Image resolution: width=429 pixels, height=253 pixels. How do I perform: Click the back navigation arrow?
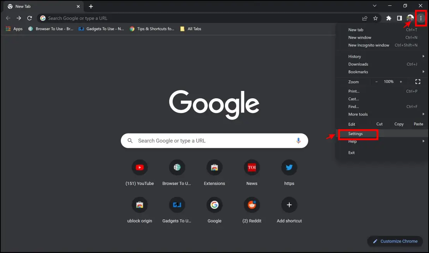click(8, 18)
